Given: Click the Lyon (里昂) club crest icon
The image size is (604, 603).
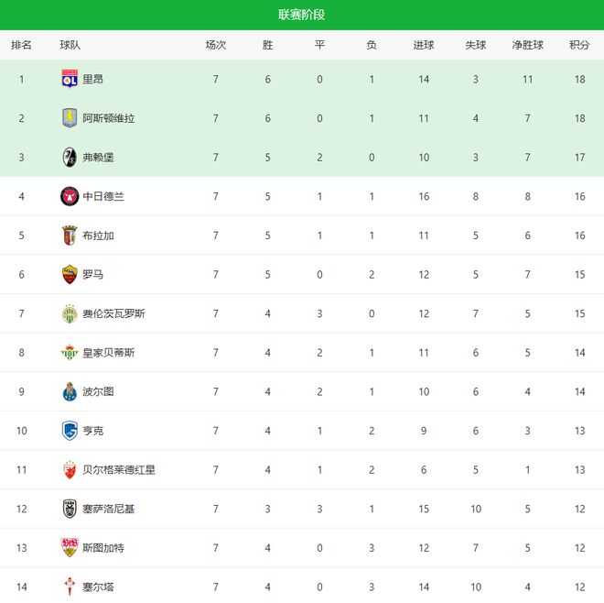Looking at the screenshot, I should tap(69, 79).
